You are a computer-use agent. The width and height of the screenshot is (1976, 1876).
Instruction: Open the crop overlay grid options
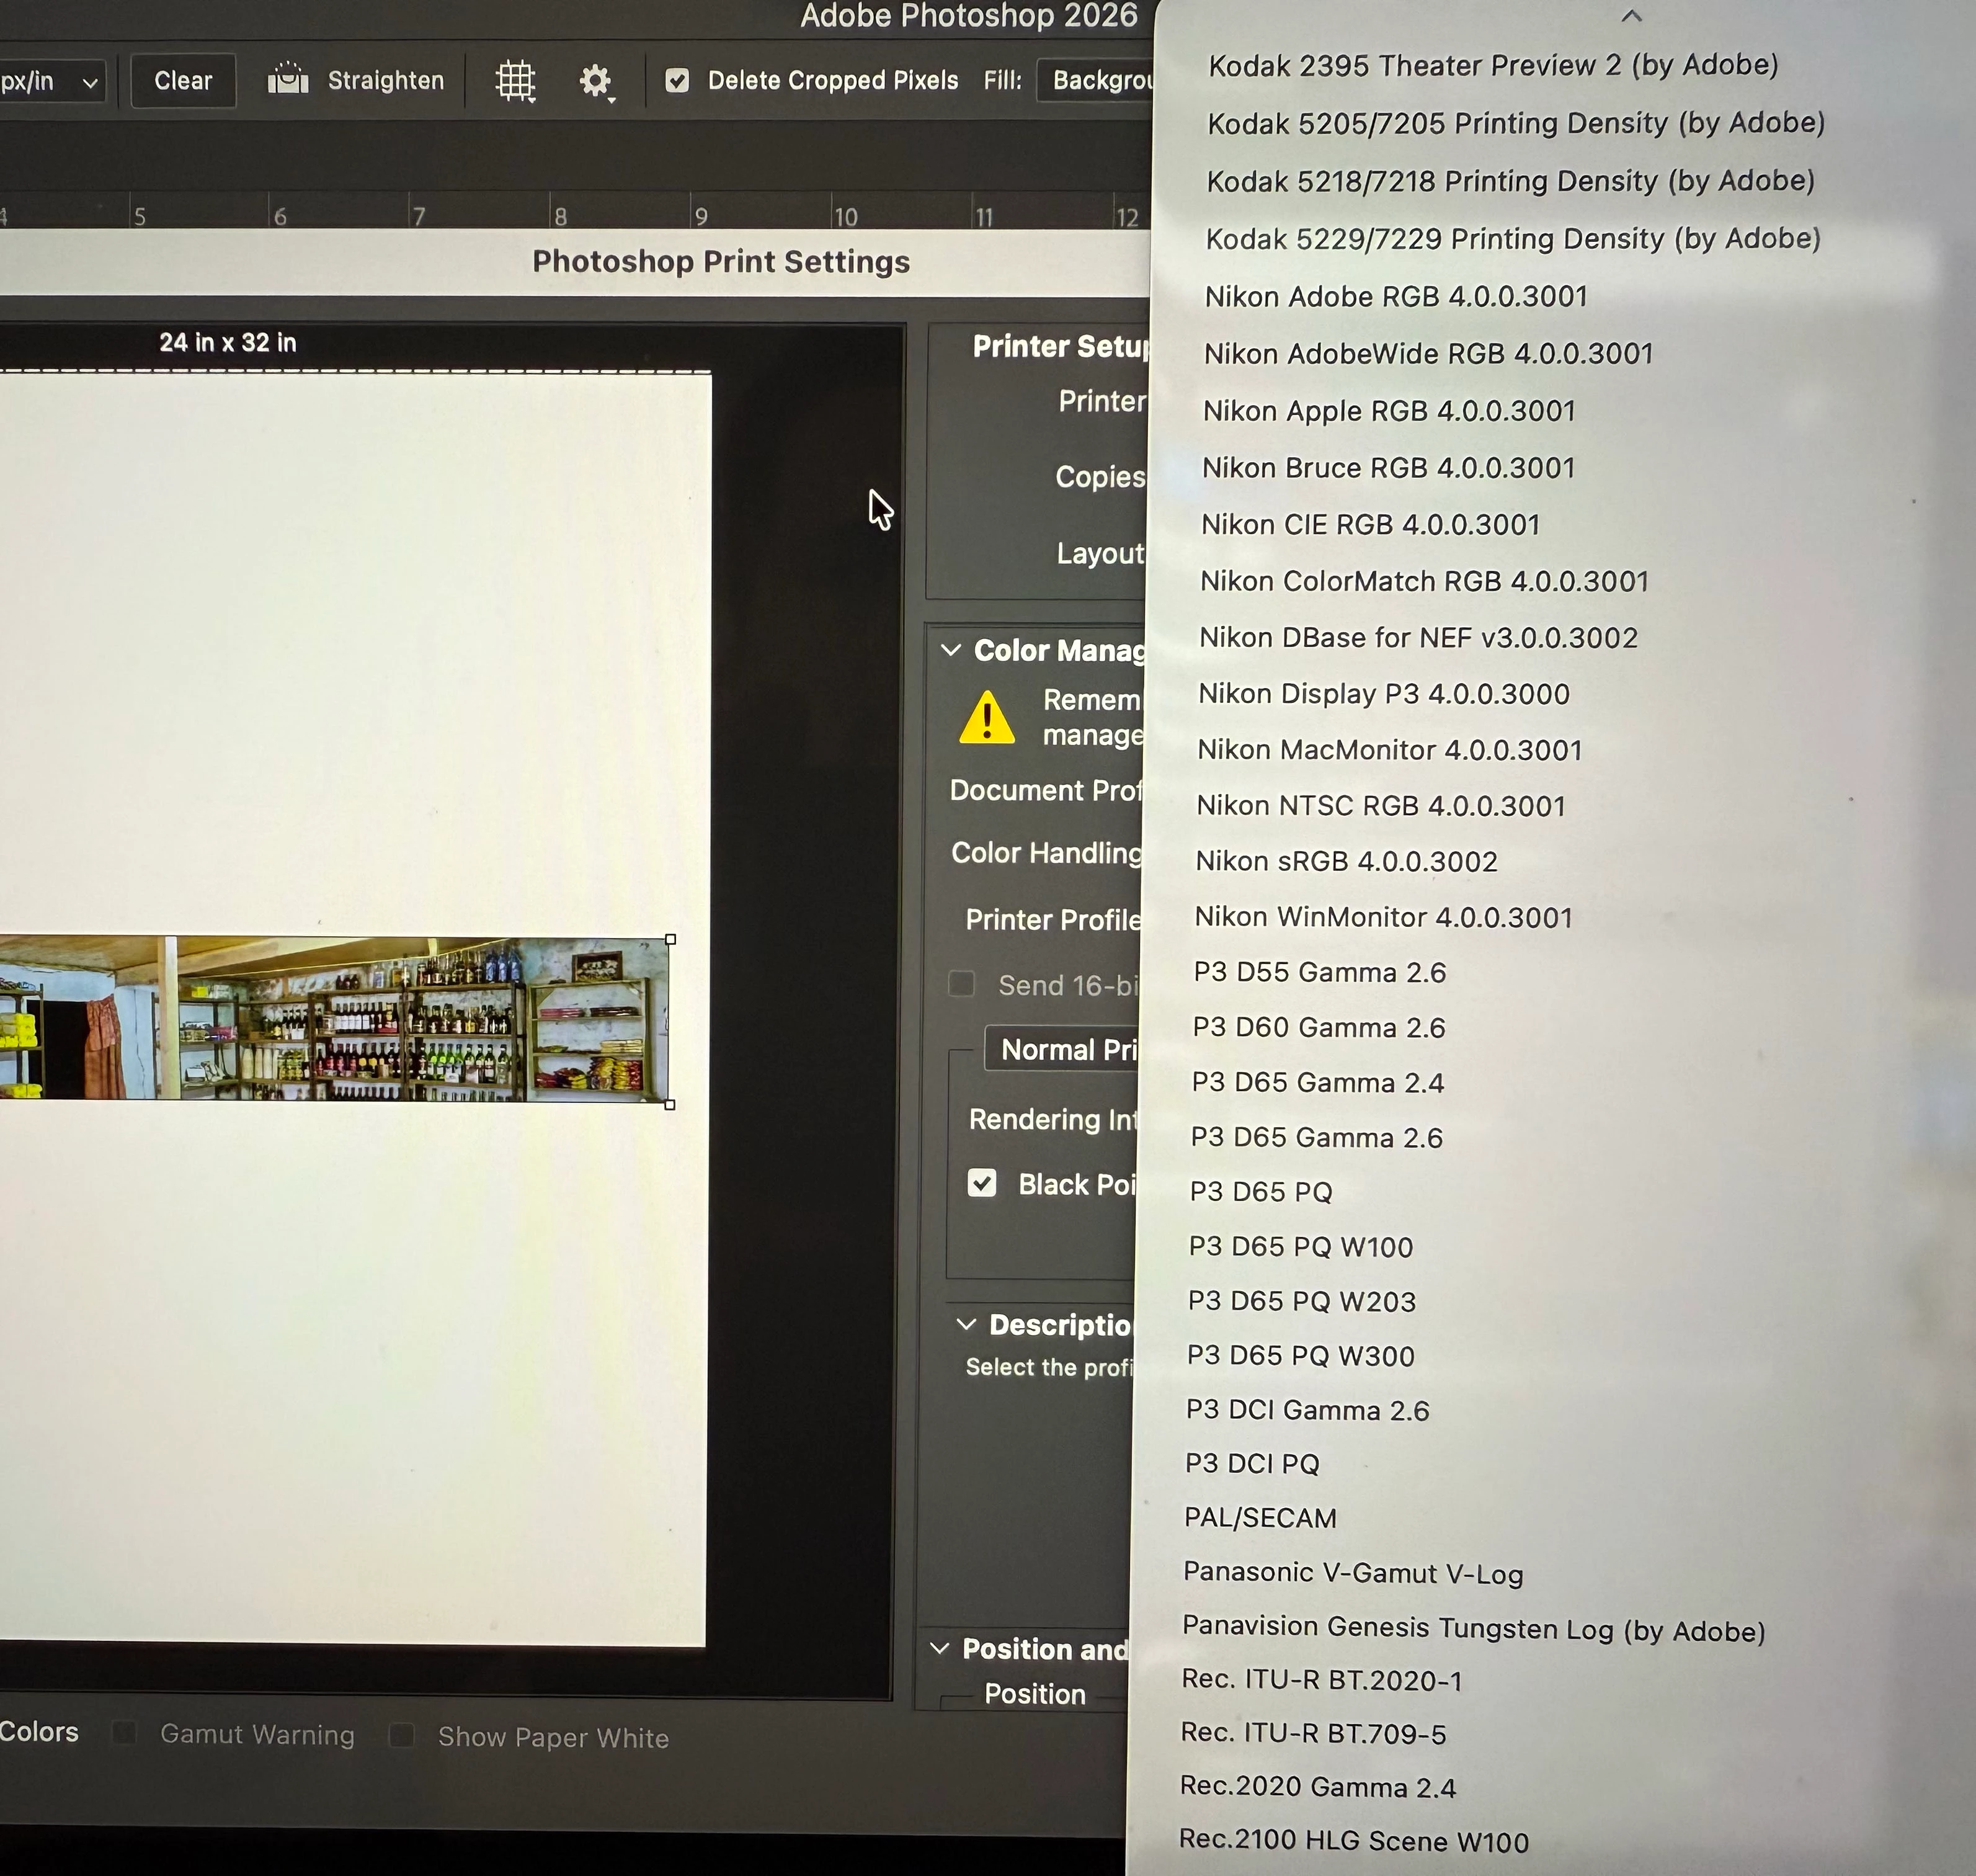tap(516, 81)
